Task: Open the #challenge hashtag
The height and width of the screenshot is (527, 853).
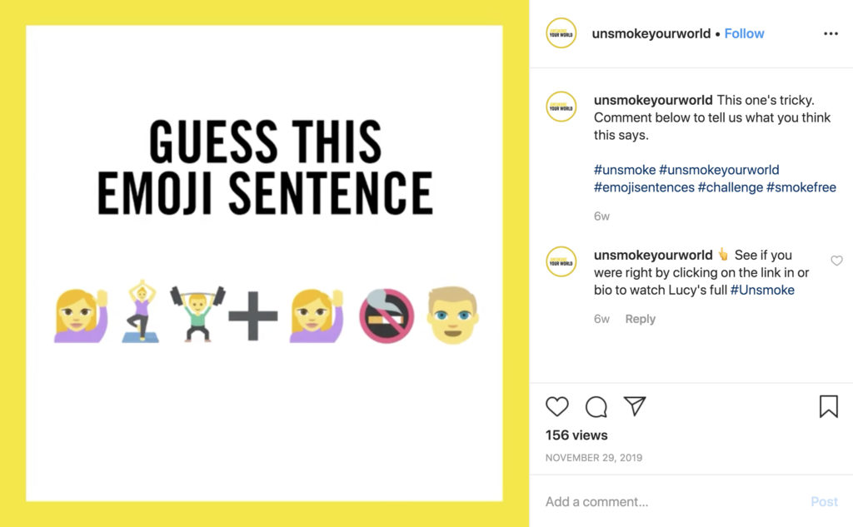Action: (x=730, y=187)
